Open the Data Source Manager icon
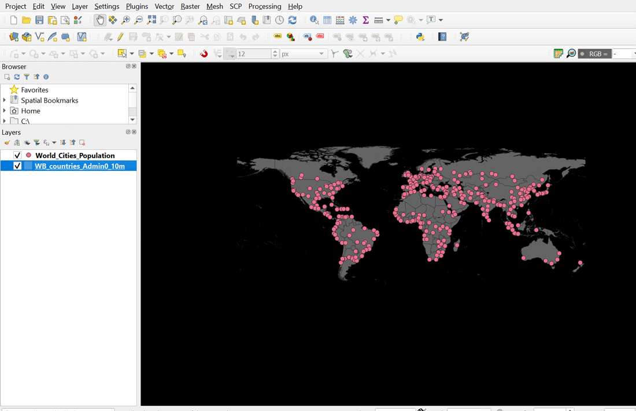Viewport: 636px width, 411px height. 14,37
